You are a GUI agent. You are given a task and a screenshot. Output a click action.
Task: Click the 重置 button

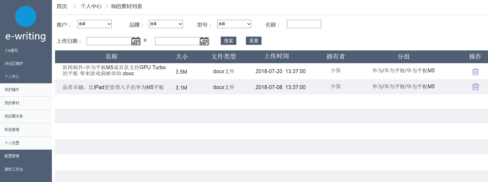[x=254, y=41]
